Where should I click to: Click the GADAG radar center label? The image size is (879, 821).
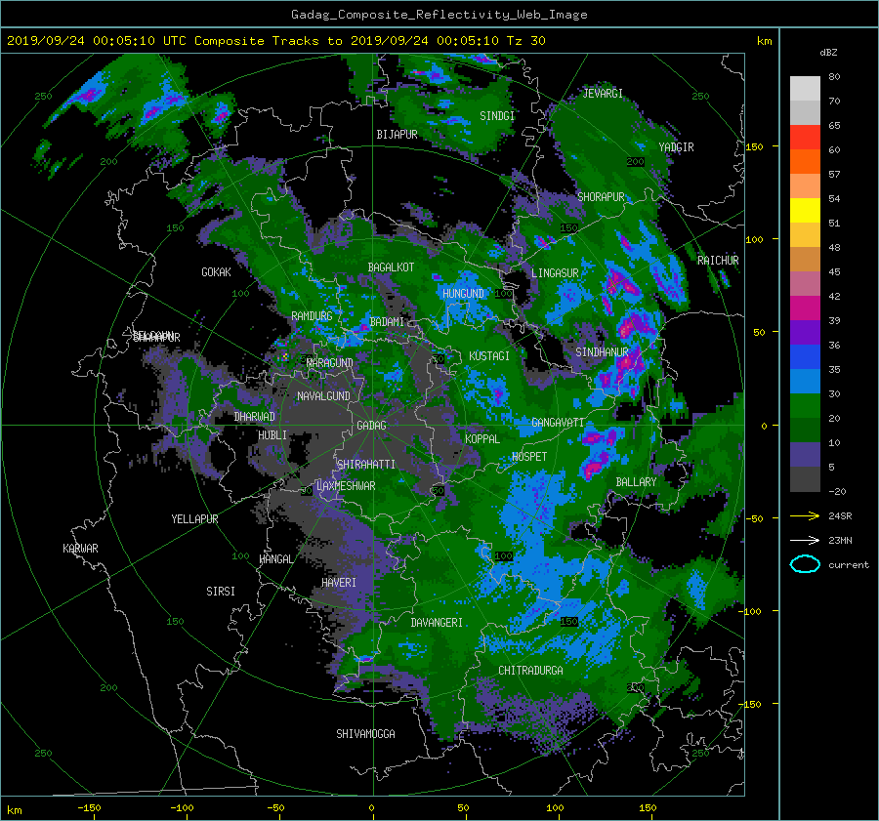(x=372, y=426)
